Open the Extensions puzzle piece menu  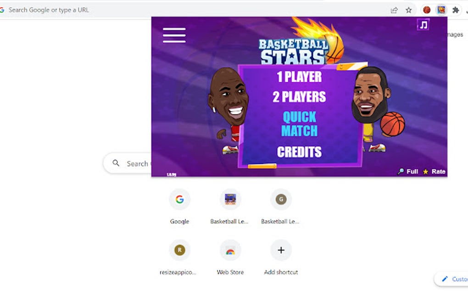pyautogui.click(x=456, y=10)
